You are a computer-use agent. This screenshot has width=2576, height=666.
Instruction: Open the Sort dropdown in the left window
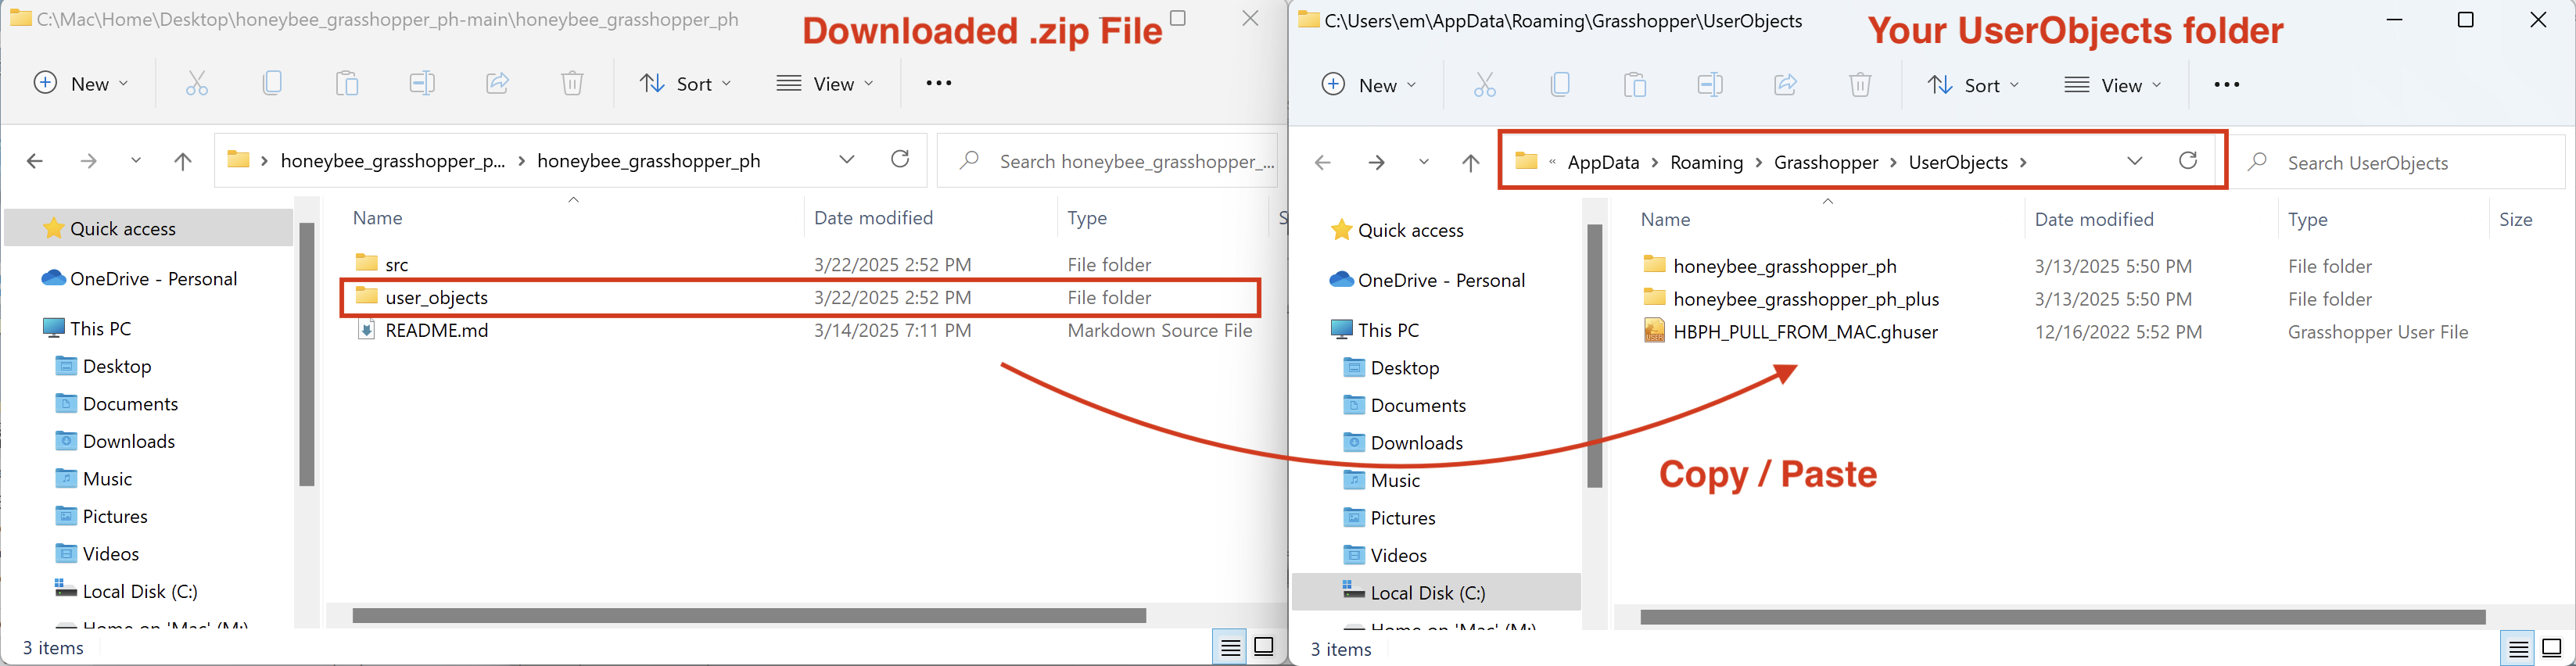[x=685, y=83]
